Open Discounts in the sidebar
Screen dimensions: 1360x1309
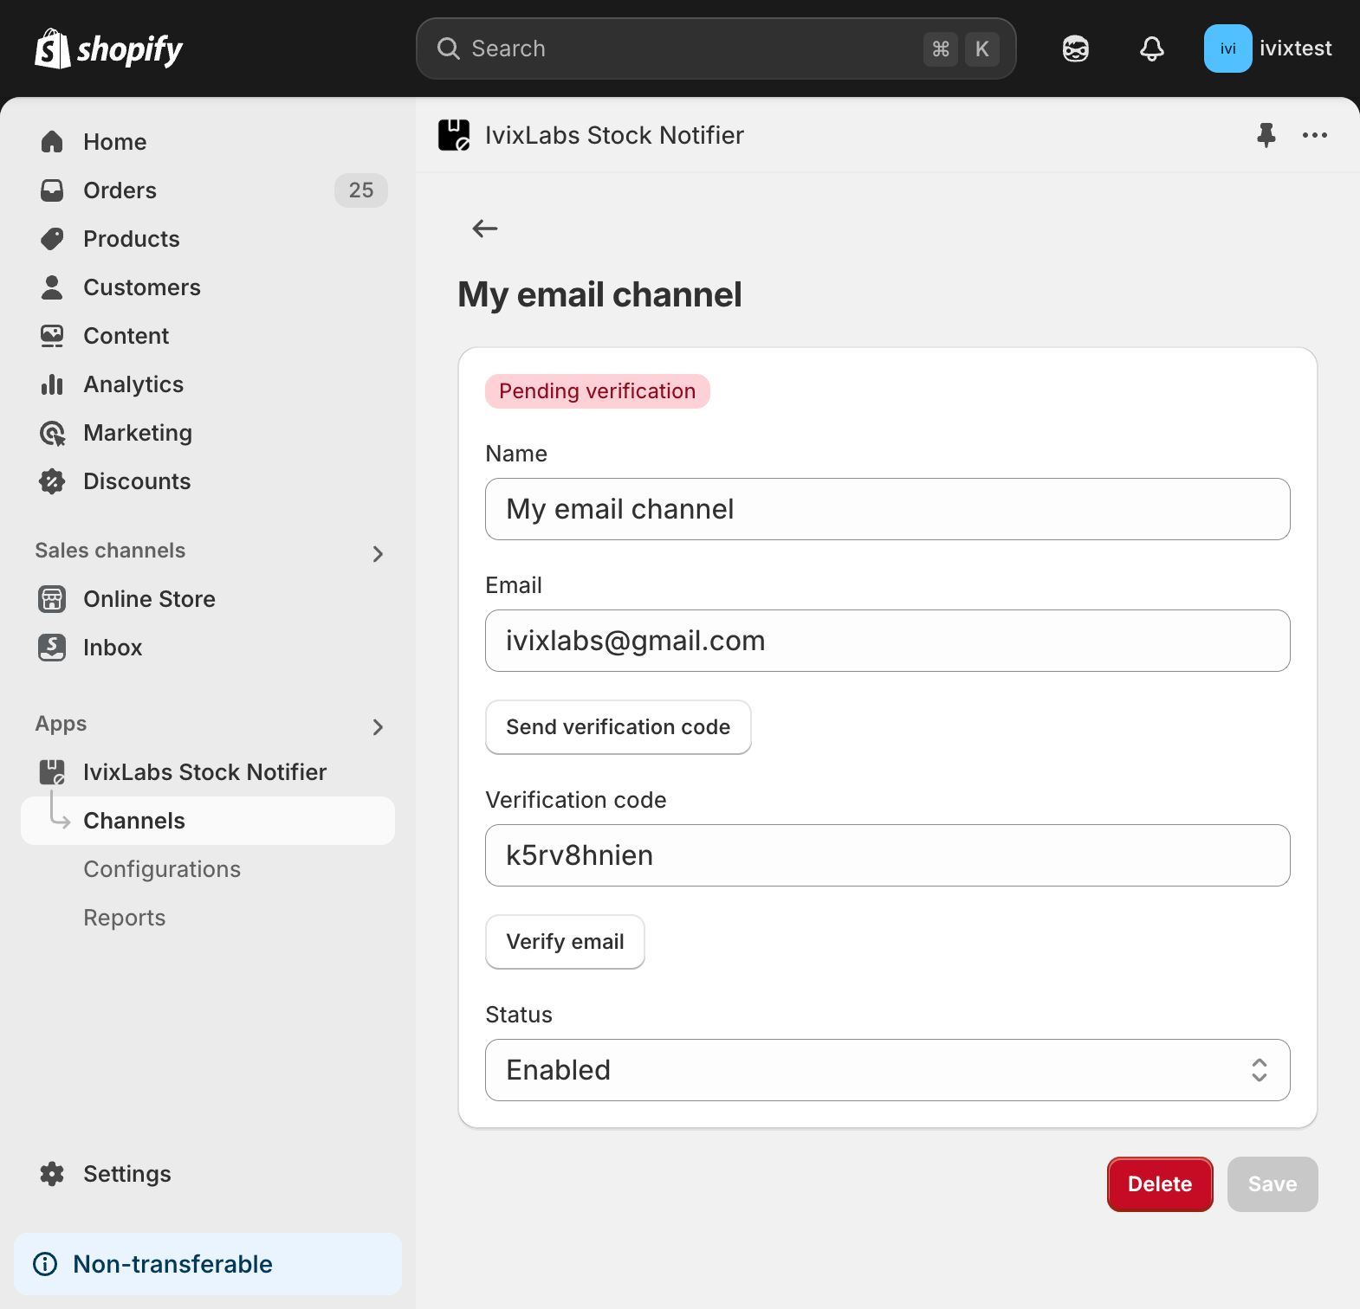(x=208, y=481)
